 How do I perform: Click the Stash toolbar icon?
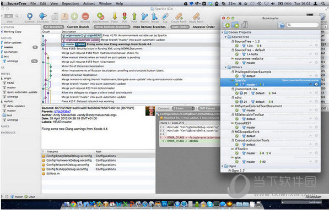[x=64, y=16]
